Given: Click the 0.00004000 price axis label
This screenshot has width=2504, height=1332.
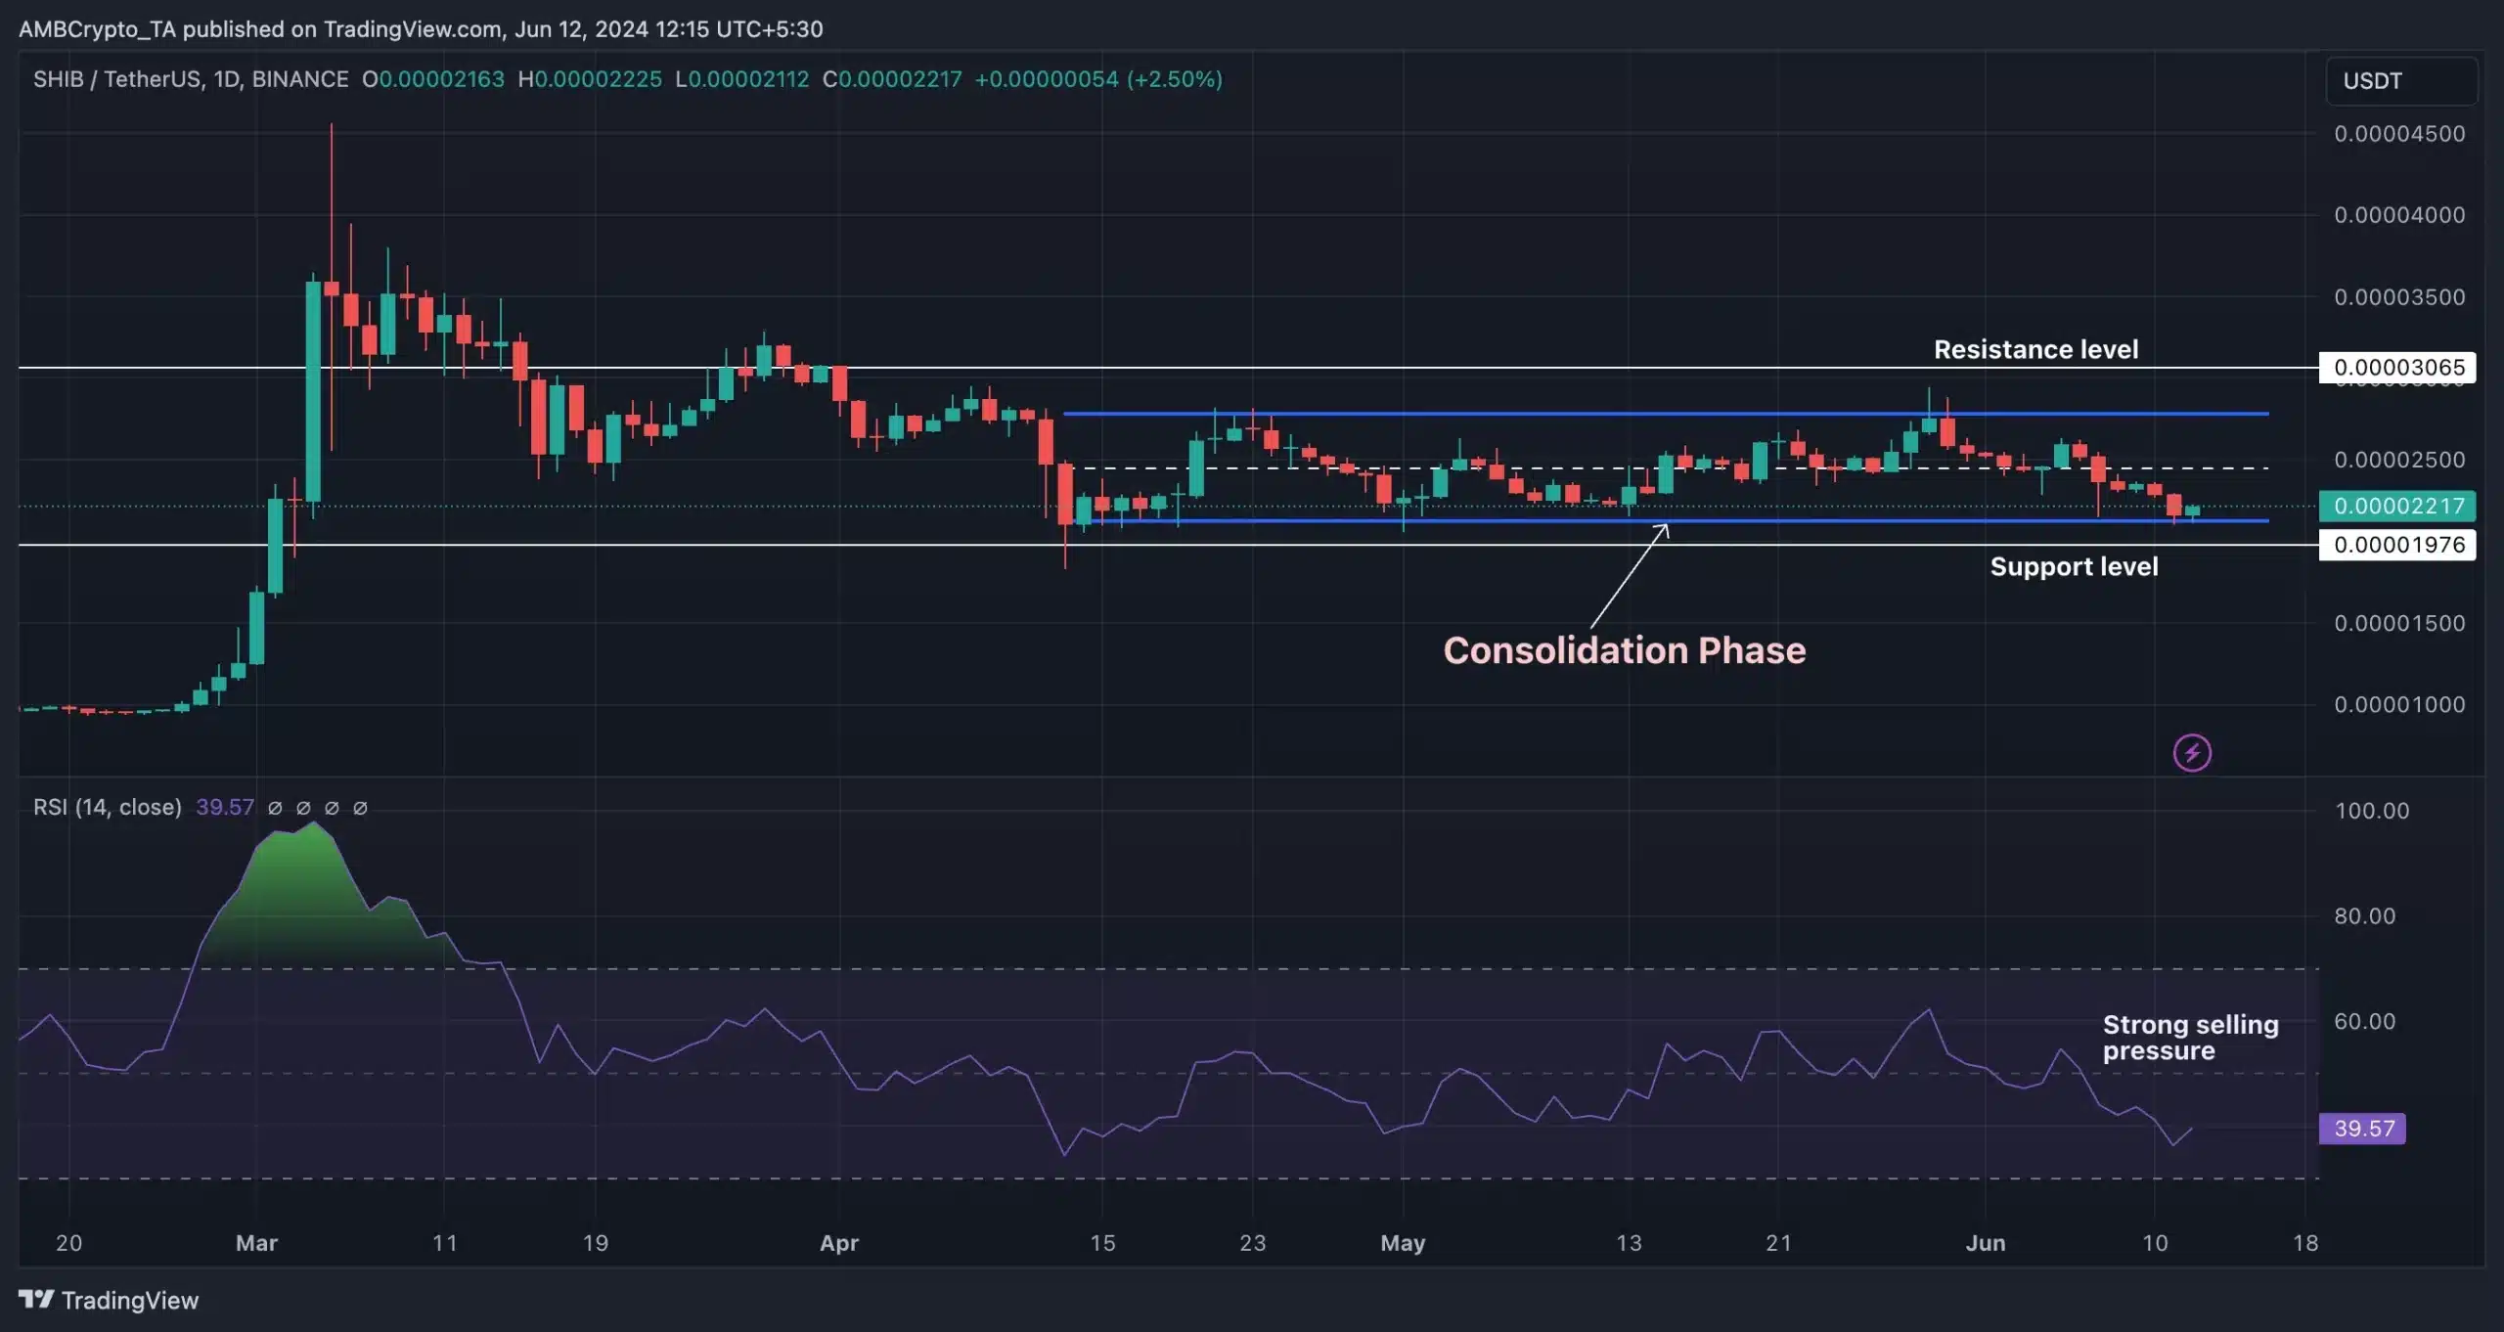Looking at the screenshot, I should coord(2399,215).
